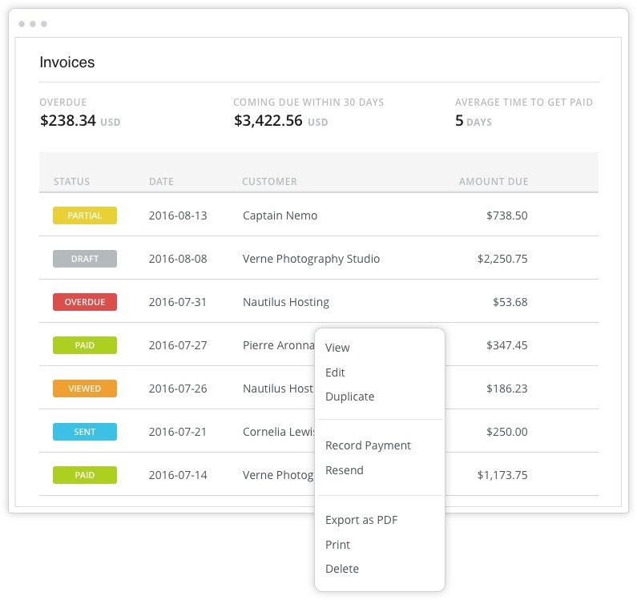The image size is (637, 600).
Task: Click Print in the context menu
Action: click(x=337, y=545)
